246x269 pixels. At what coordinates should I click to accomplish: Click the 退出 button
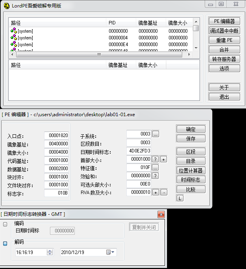[224, 97]
